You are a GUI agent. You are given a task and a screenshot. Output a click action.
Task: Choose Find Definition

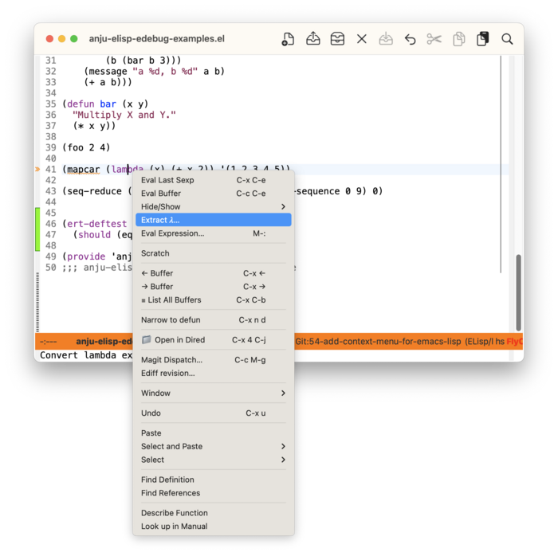(214, 480)
